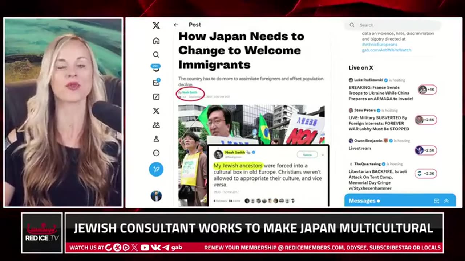Viewport: 465px width, 261px height.
Task: Click the search magnifier inside search box
Action: [x=352, y=25]
